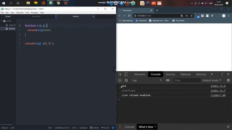Clear the console with the ban icon
The image size is (232, 130).
pos(126,80)
